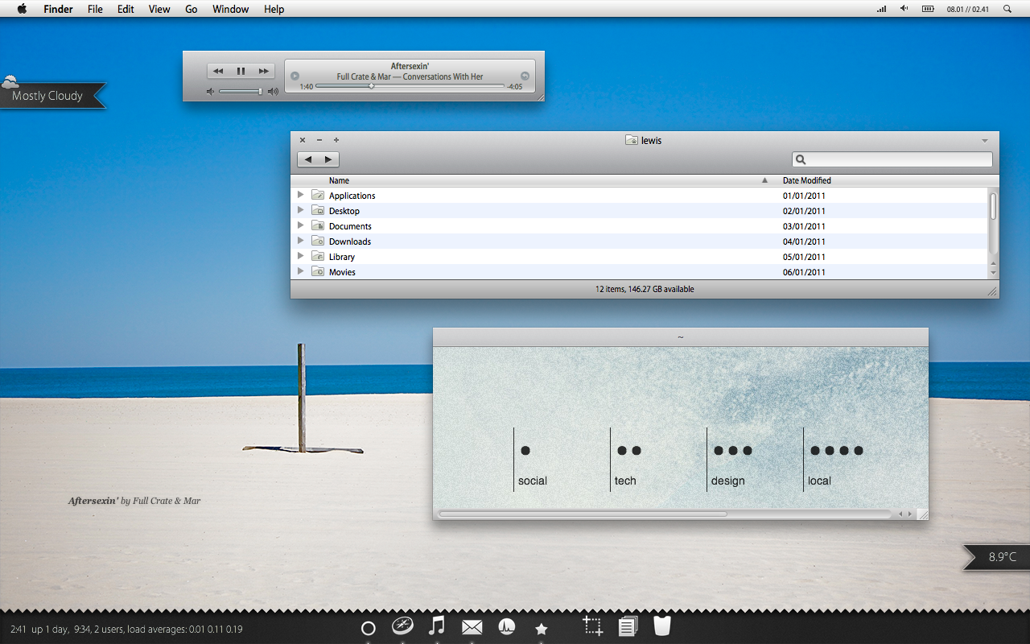Go back in the lewis Finder window
1030x644 pixels.
(307, 159)
